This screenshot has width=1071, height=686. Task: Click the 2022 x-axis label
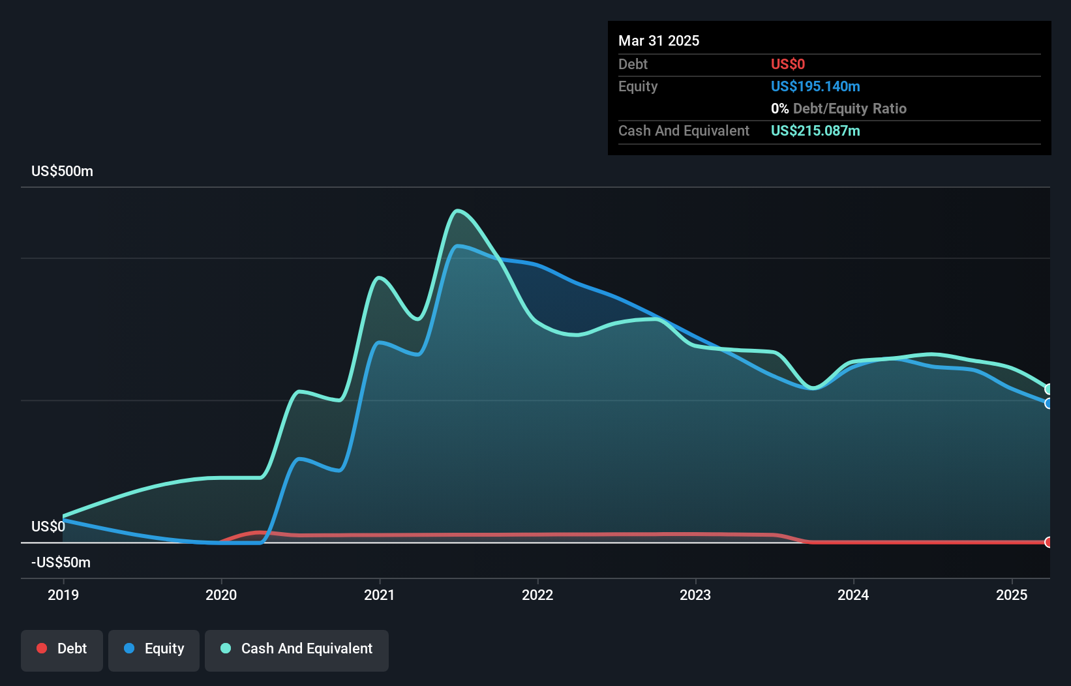[537, 595]
